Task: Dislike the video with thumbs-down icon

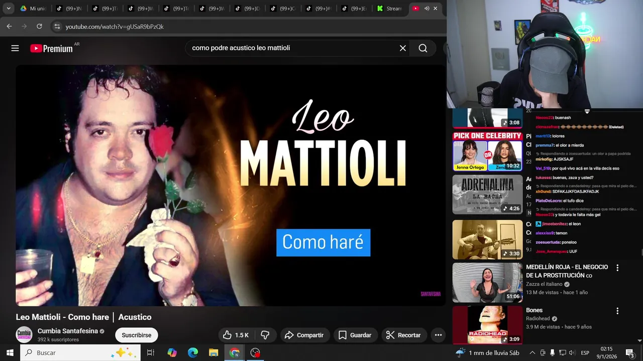Action: (x=265, y=335)
